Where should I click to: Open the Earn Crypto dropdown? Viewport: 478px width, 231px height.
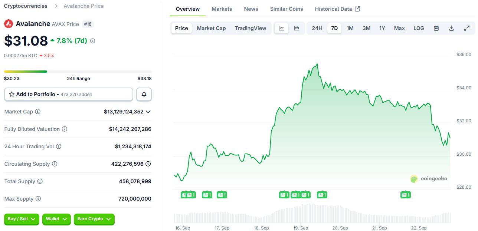point(94,219)
